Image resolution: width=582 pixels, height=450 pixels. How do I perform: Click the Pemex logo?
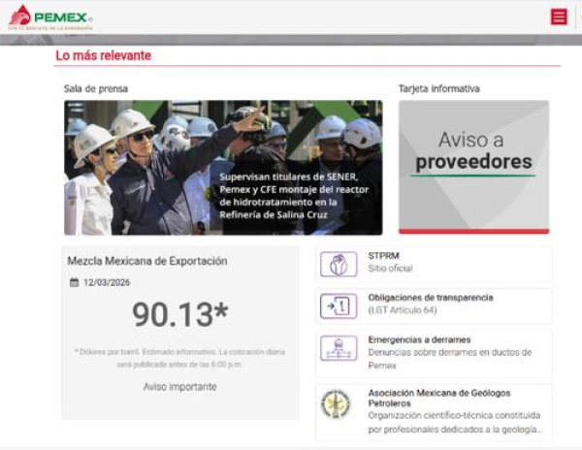point(50,16)
